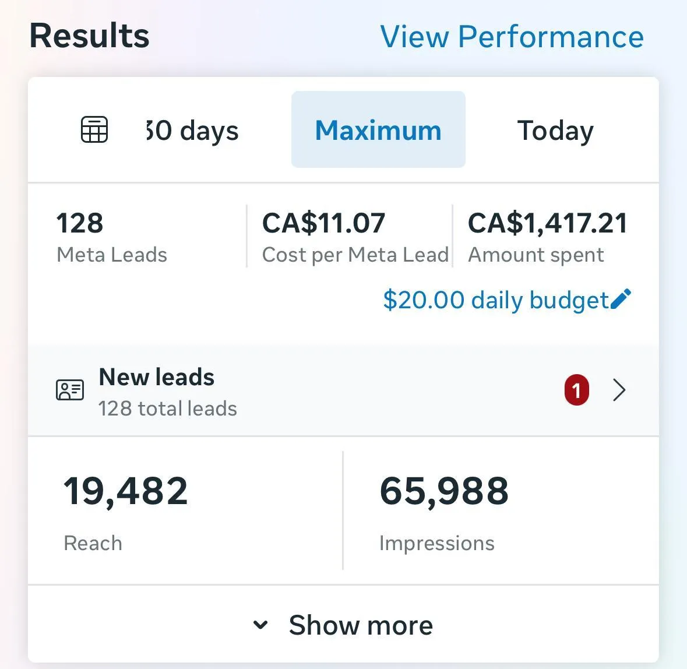Click the down chevron beside Show more

[x=260, y=625]
